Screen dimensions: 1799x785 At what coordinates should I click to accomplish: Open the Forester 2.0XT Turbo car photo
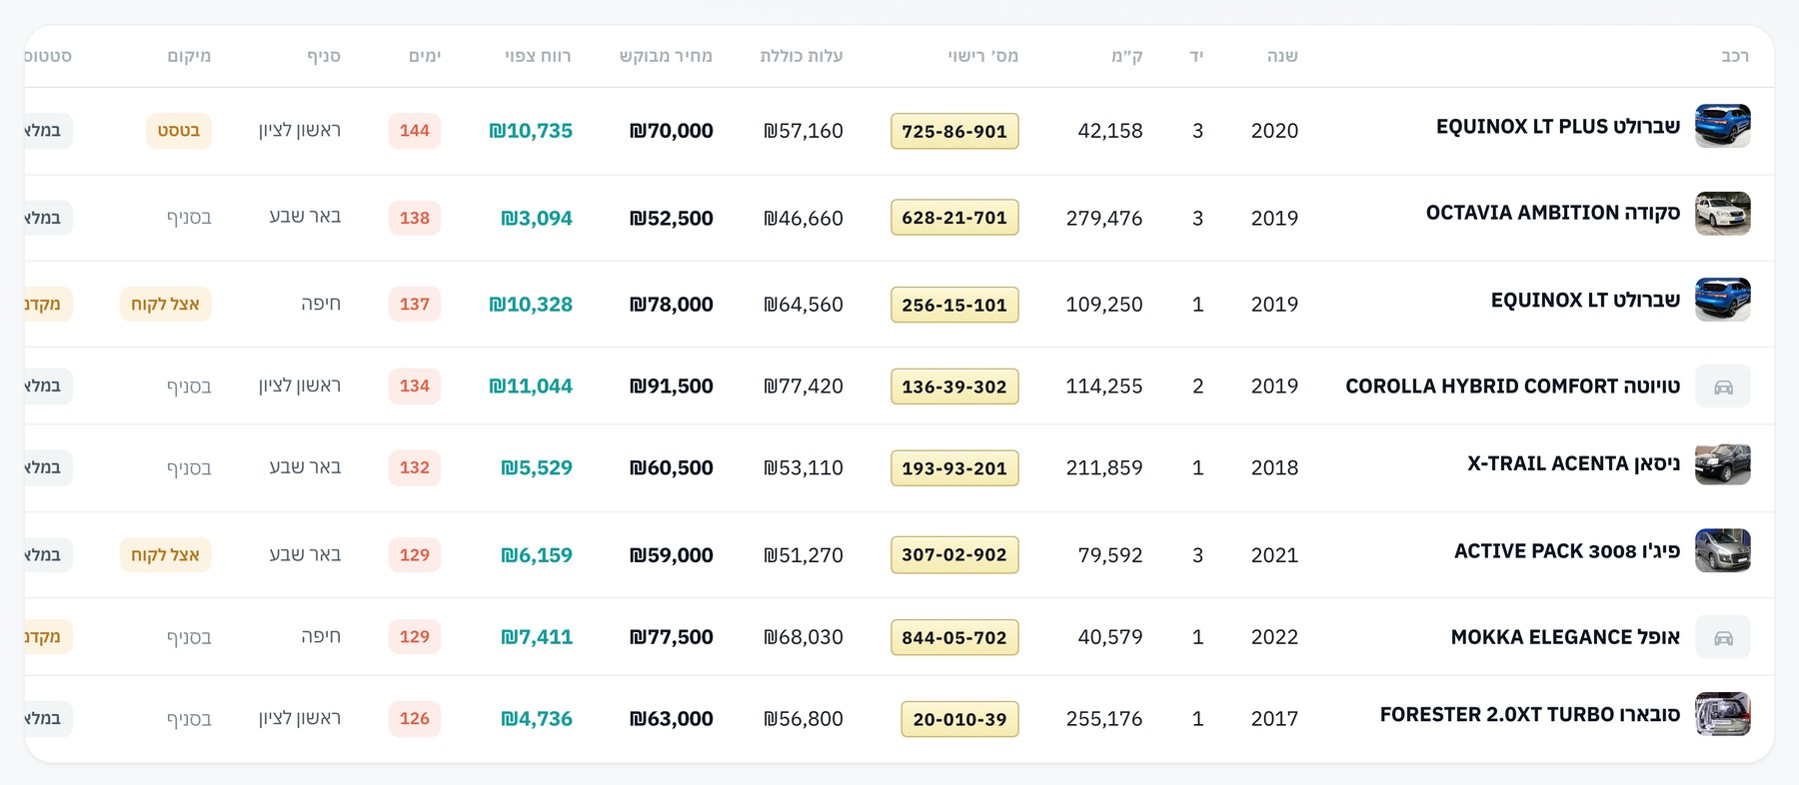click(1723, 714)
